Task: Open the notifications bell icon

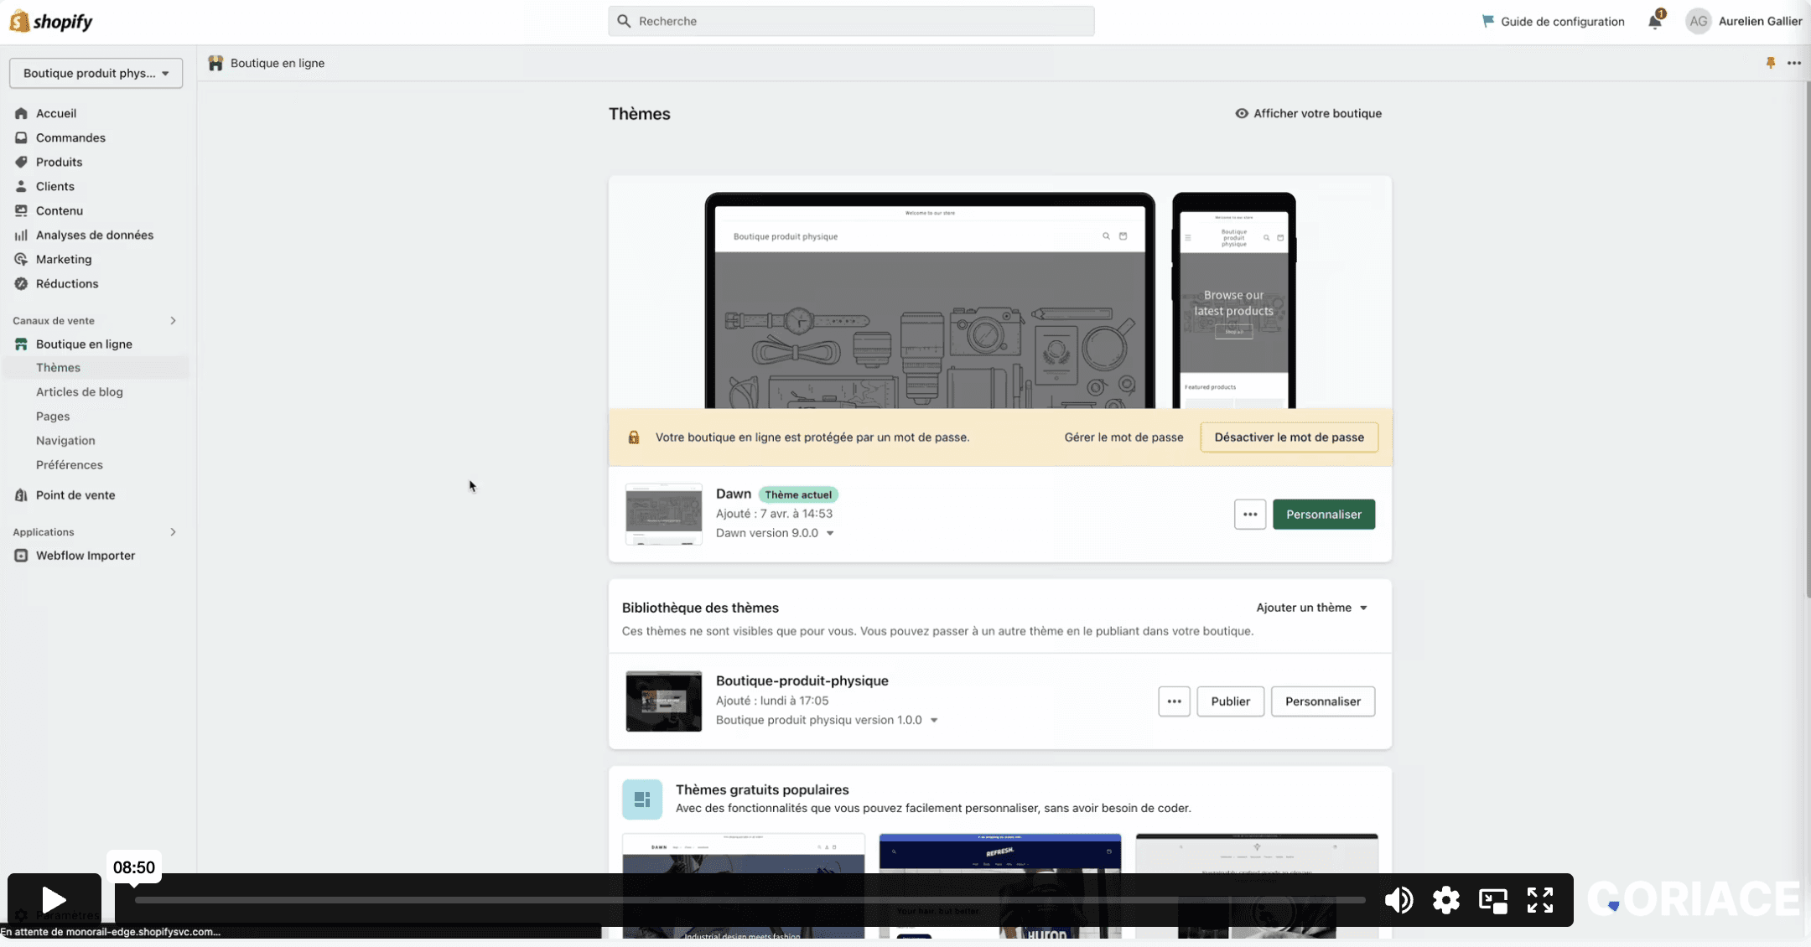Action: coord(1654,22)
